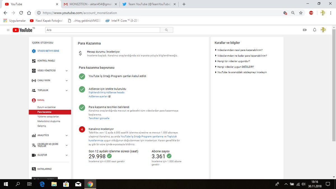Open the Mail app in taskbar

tap(78, 184)
